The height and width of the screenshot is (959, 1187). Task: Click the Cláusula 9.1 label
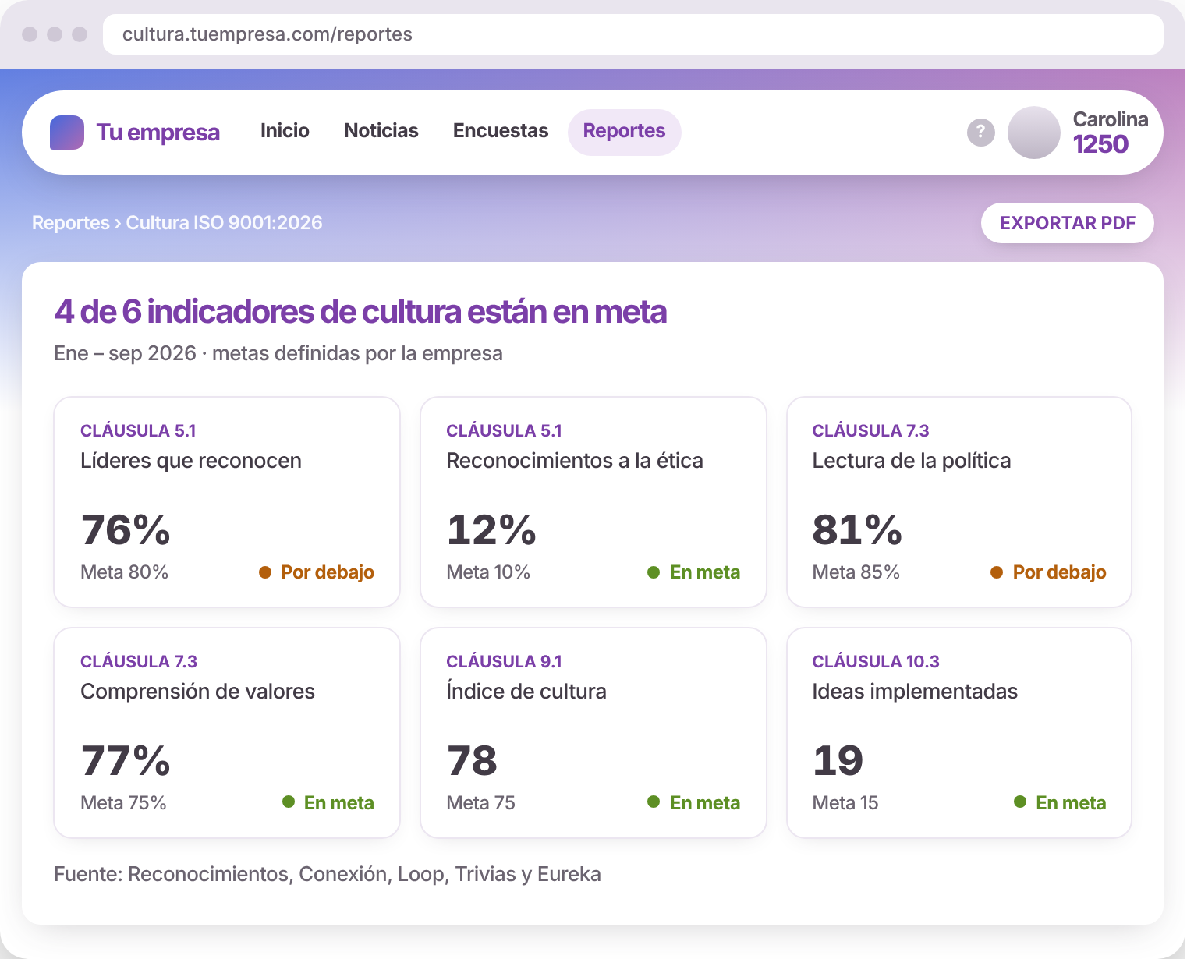pos(504,661)
